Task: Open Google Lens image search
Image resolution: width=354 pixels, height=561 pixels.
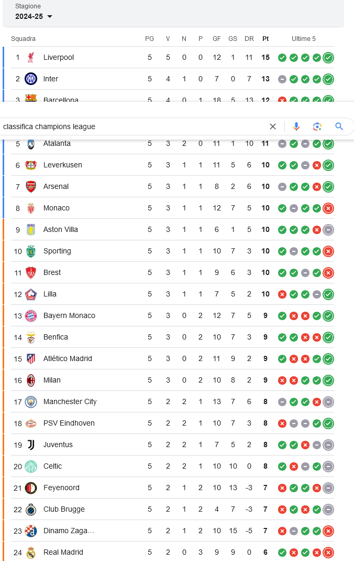Action: pyautogui.click(x=317, y=126)
